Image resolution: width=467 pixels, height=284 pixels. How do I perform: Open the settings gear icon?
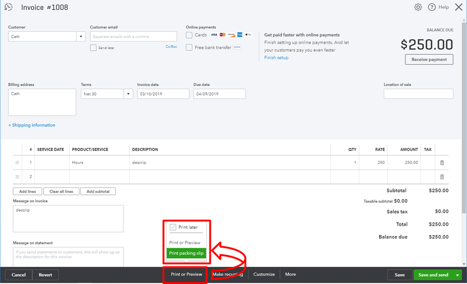click(x=418, y=7)
